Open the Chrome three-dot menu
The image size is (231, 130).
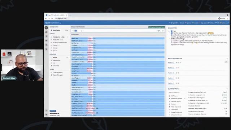point(228,18)
